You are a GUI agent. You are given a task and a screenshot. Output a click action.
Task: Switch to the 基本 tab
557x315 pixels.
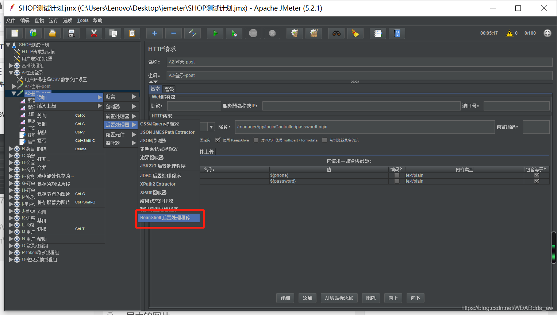pos(155,89)
